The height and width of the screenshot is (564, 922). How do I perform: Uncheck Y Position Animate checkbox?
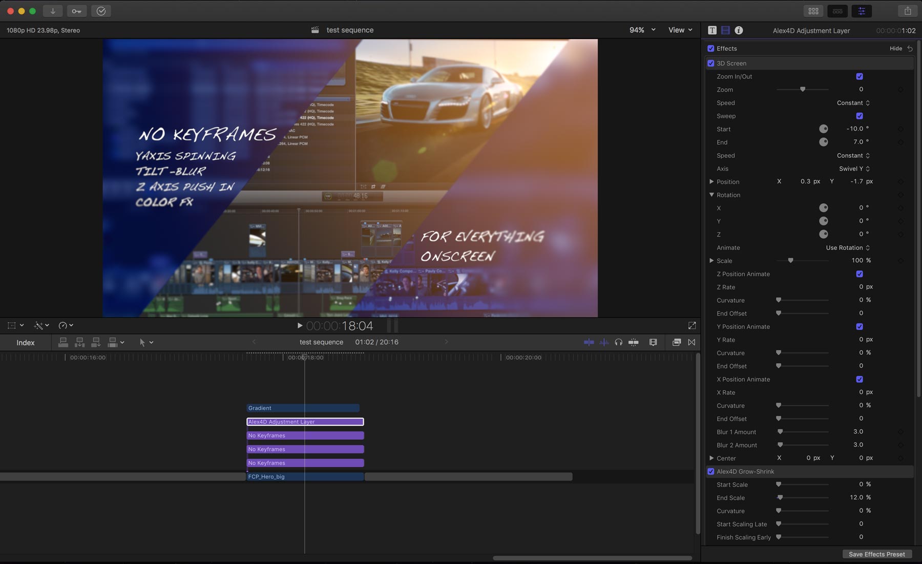tap(860, 326)
